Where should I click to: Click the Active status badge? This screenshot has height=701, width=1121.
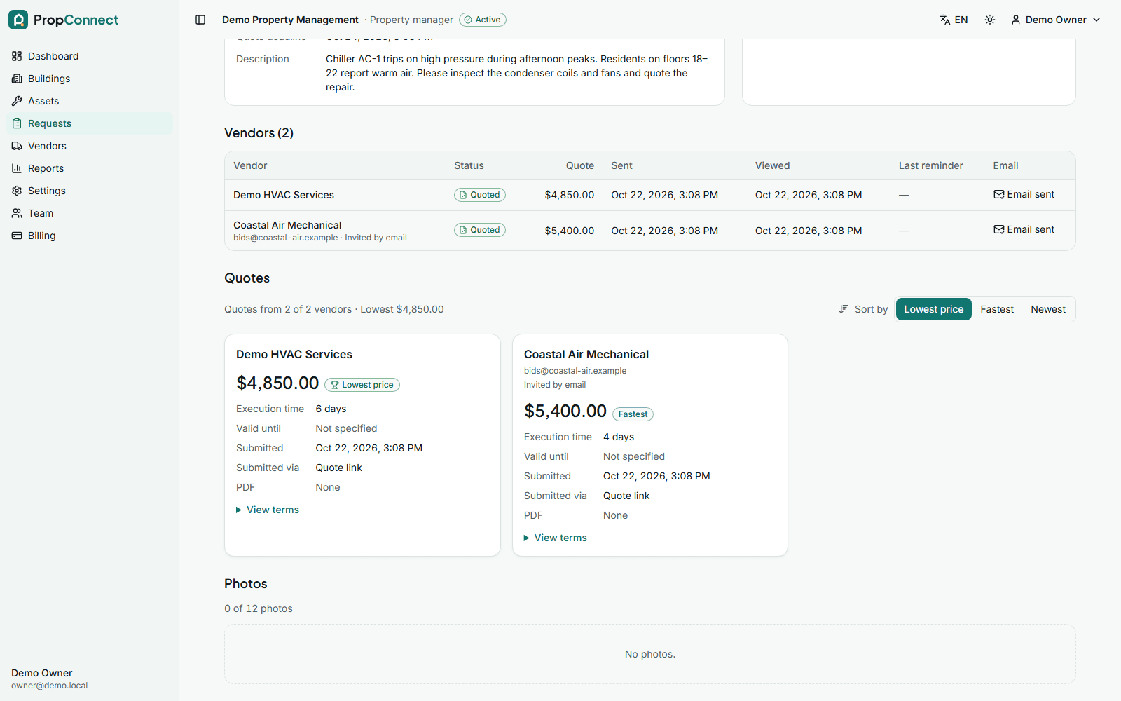483,20
